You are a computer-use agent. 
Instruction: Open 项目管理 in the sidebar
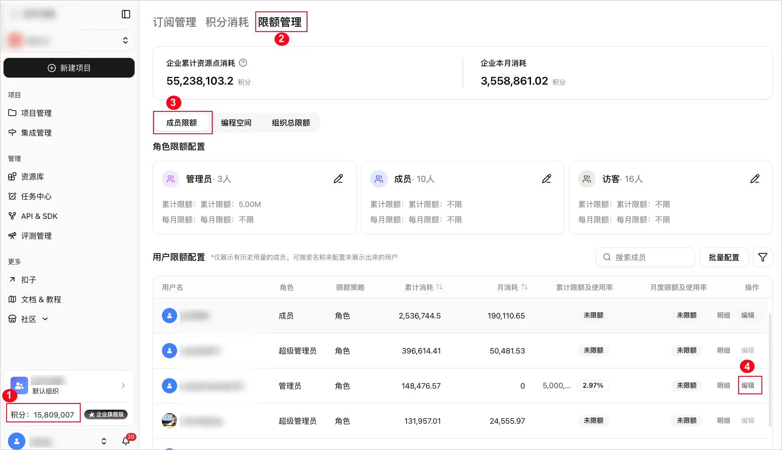[x=36, y=113]
